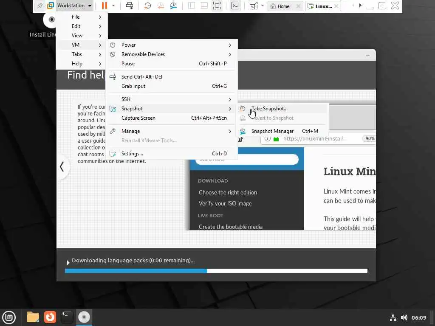Image resolution: width=435 pixels, height=326 pixels.
Task: Open the Terminal from the taskbar
Action: 67,317
